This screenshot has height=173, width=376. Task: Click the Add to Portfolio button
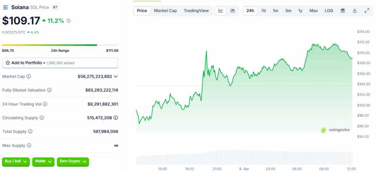(60, 63)
